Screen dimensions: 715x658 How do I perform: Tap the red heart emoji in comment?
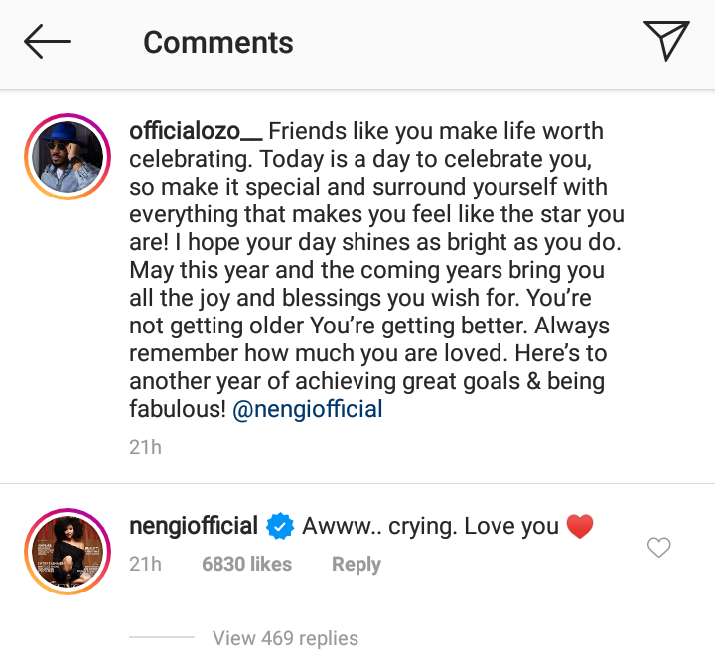tap(579, 527)
